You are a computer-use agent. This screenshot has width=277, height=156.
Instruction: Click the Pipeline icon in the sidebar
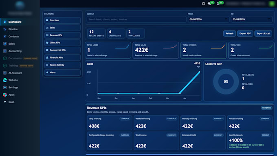pyautogui.click(x=5, y=29)
